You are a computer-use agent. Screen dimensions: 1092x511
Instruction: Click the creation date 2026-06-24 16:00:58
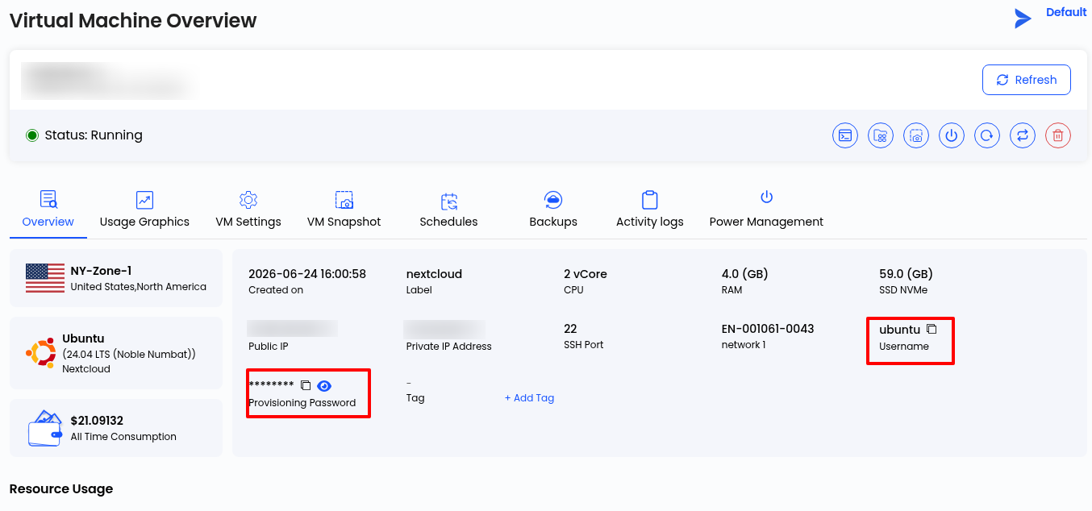coord(307,274)
